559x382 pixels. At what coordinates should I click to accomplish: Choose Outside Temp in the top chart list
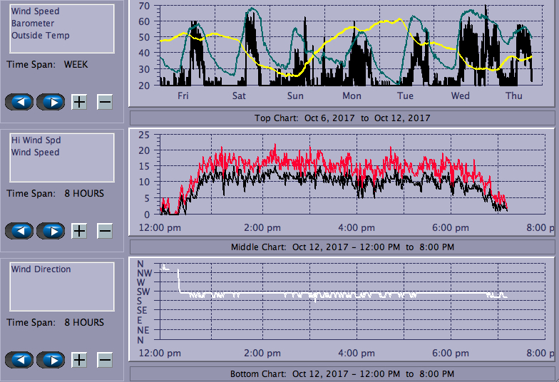[x=41, y=36]
